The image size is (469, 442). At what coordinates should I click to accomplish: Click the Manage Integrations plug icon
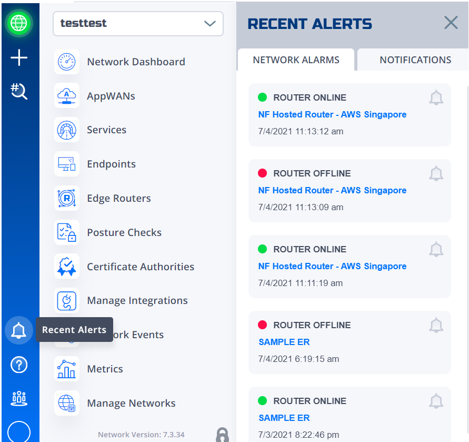point(67,301)
